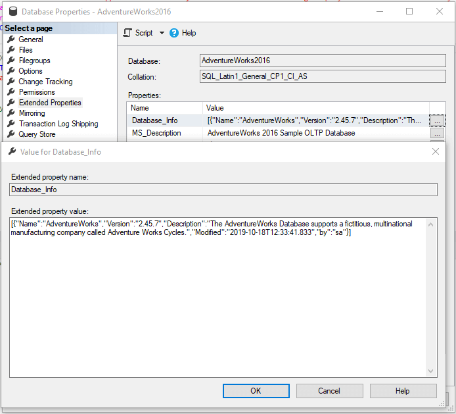Click the wrench icon beside Change Tracking
This screenshot has height=414, width=456.
click(11, 81)
